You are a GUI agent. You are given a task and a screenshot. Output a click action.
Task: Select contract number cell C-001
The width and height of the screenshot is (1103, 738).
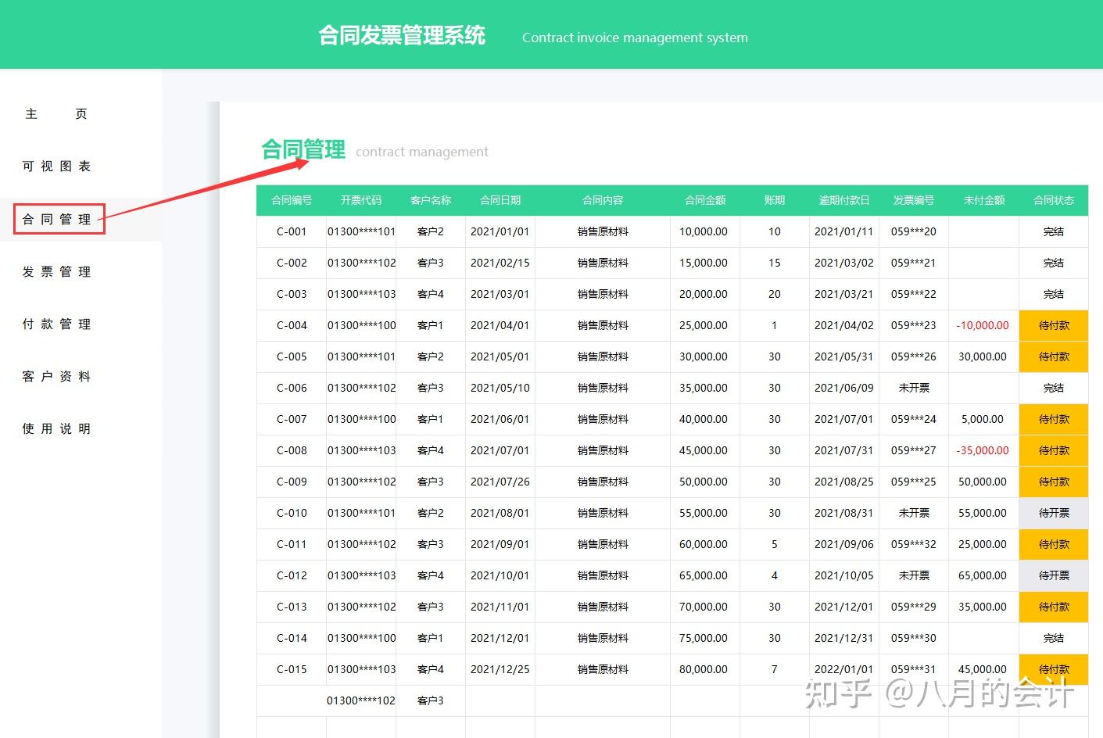(292, 231)
